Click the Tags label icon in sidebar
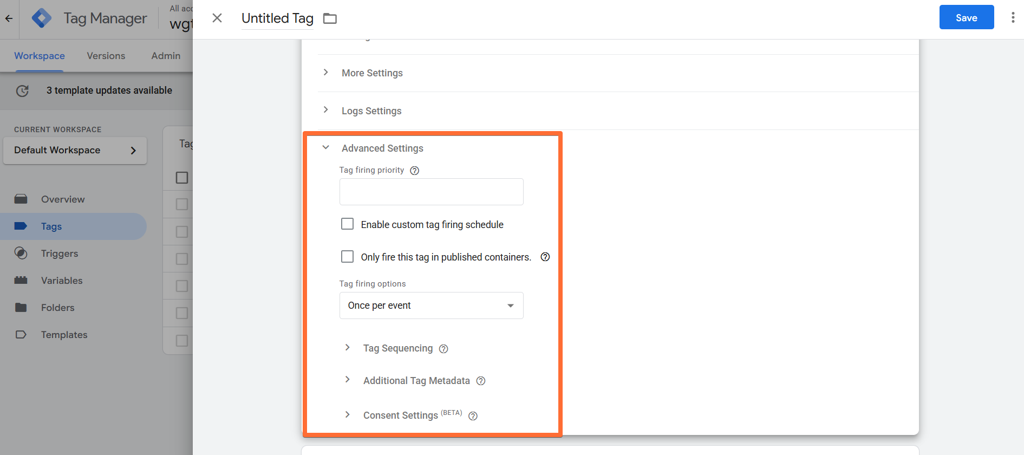This screenshot has height=455, width=1024. [x=21, y=226]
